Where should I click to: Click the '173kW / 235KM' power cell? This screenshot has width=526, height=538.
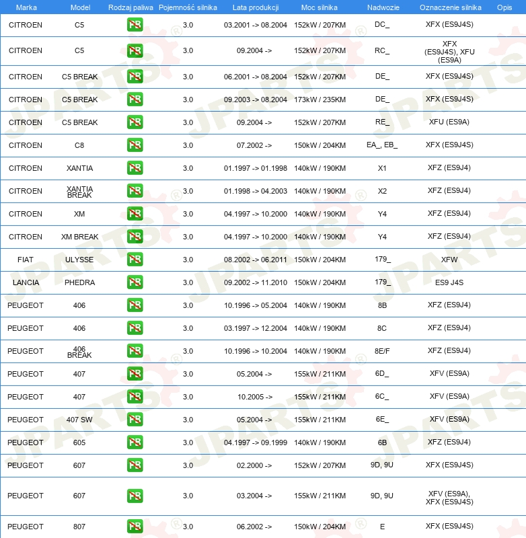(320, 100)
